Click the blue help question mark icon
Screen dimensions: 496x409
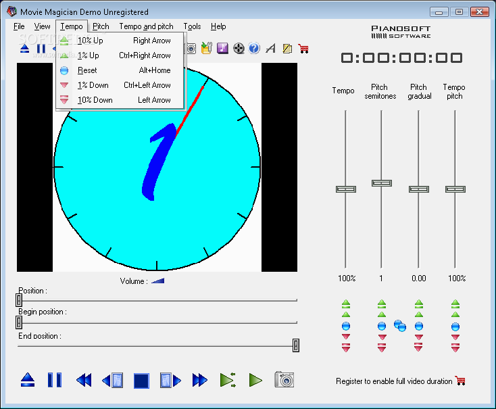[254, 48]
